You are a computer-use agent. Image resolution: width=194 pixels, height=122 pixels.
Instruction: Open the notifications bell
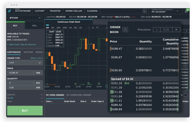(x=186, y=11)
